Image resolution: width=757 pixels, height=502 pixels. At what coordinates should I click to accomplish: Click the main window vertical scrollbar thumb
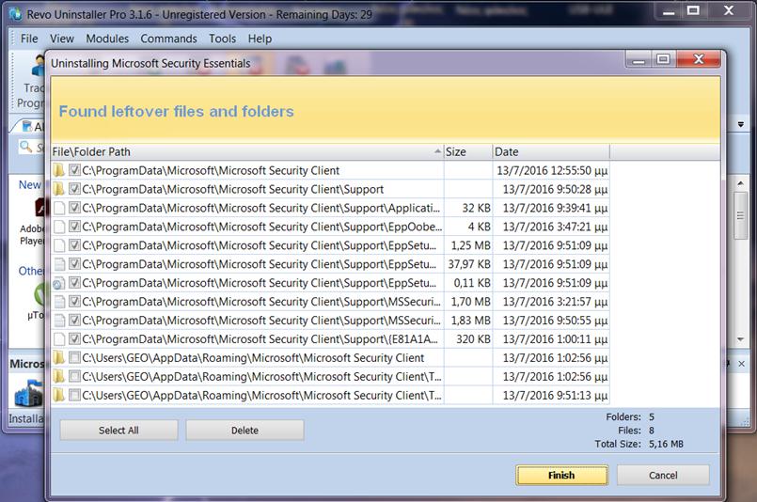[x=740, y=216]
